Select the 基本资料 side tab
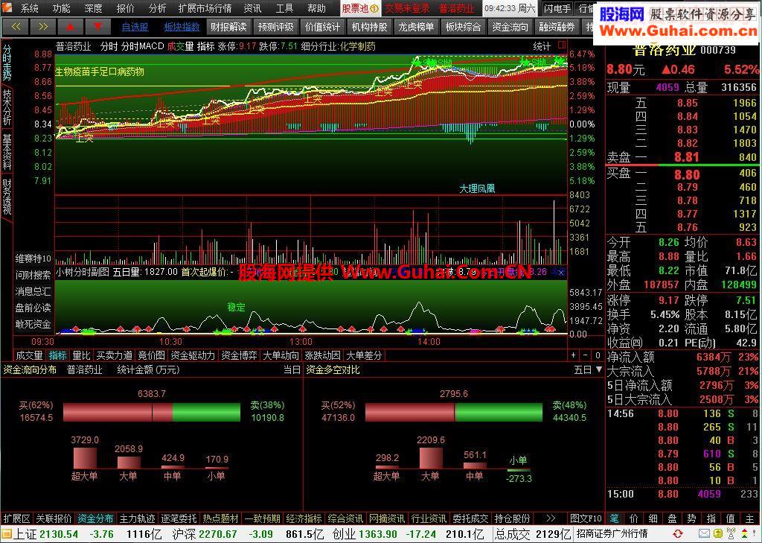Viewport: 762px width, 543px height. pyautogui.click(x=7, y=151)
